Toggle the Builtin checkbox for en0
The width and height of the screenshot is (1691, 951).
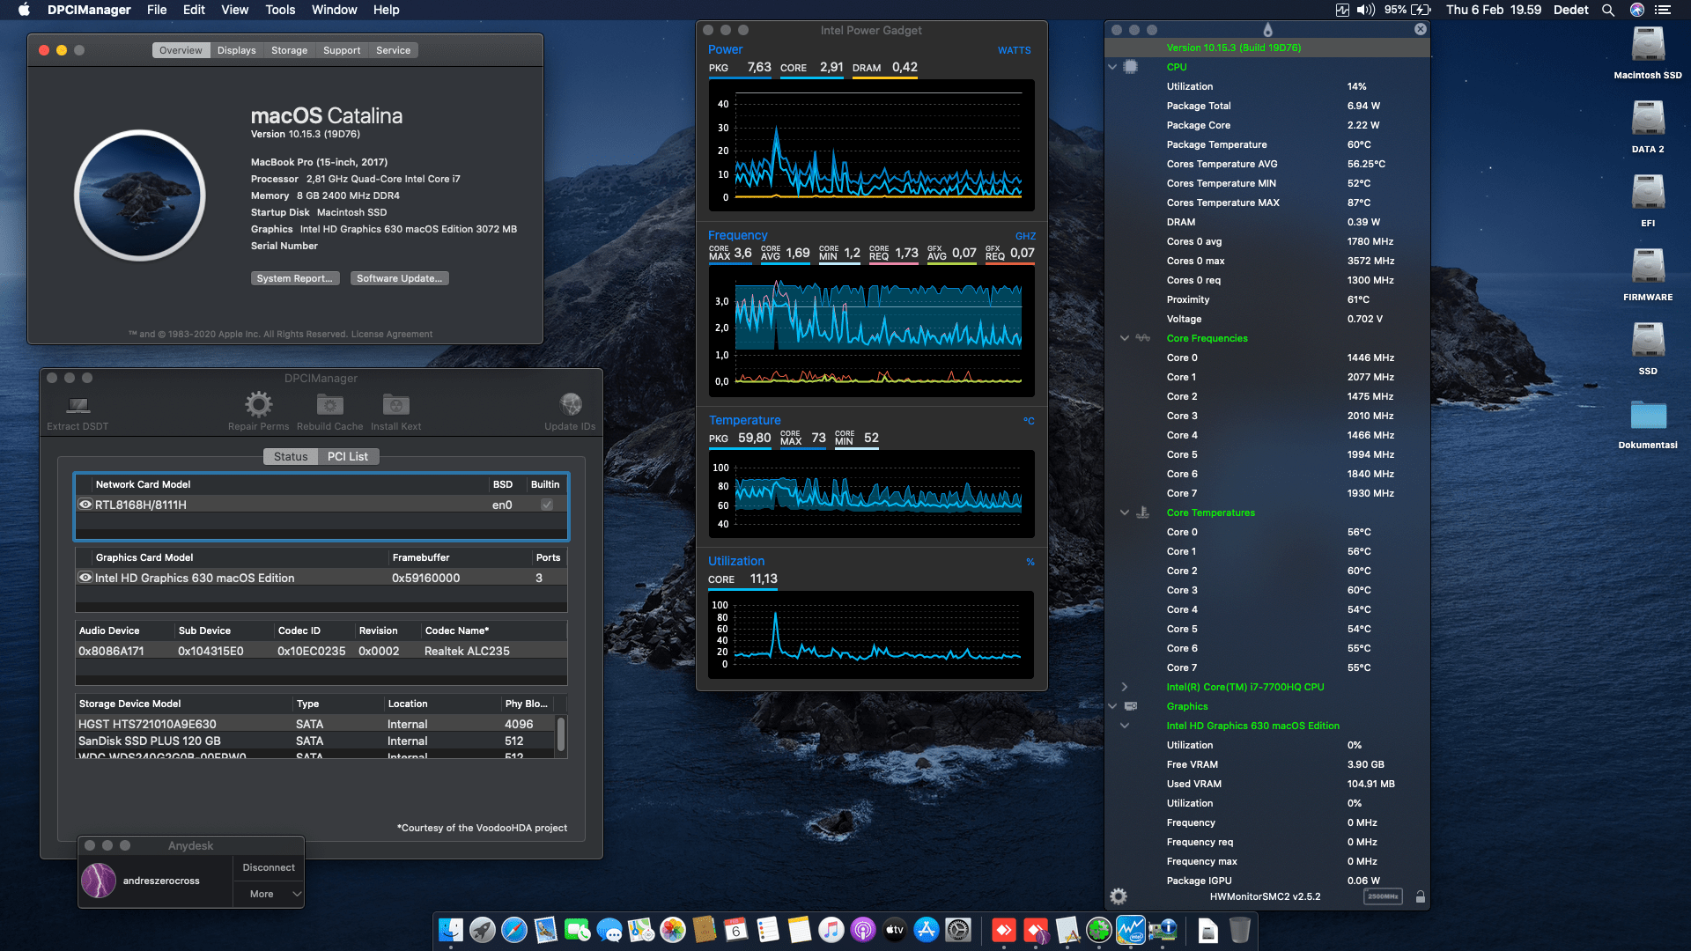pyautogui.click(x=547, y=505)
